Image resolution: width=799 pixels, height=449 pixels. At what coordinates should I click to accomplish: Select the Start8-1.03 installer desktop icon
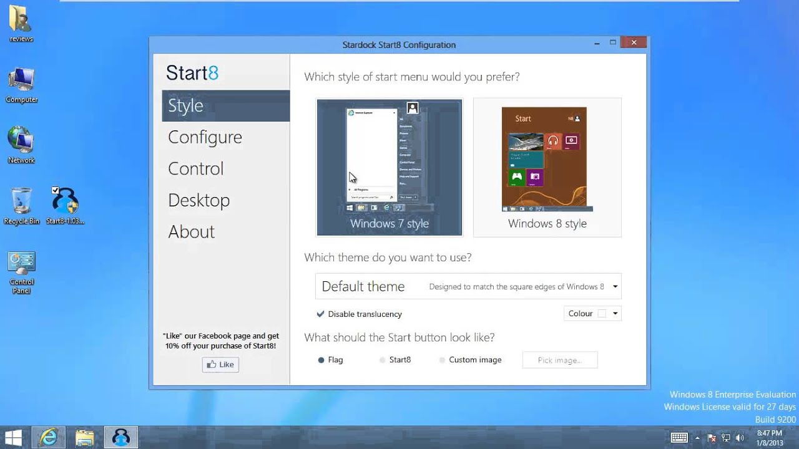64,206
